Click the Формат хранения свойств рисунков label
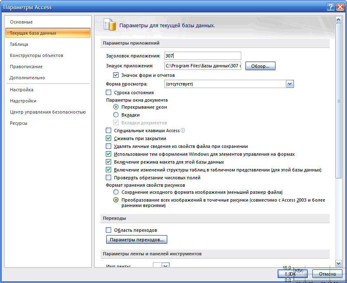Viewport: 347px width, 283px height. [x=145, y=185]
